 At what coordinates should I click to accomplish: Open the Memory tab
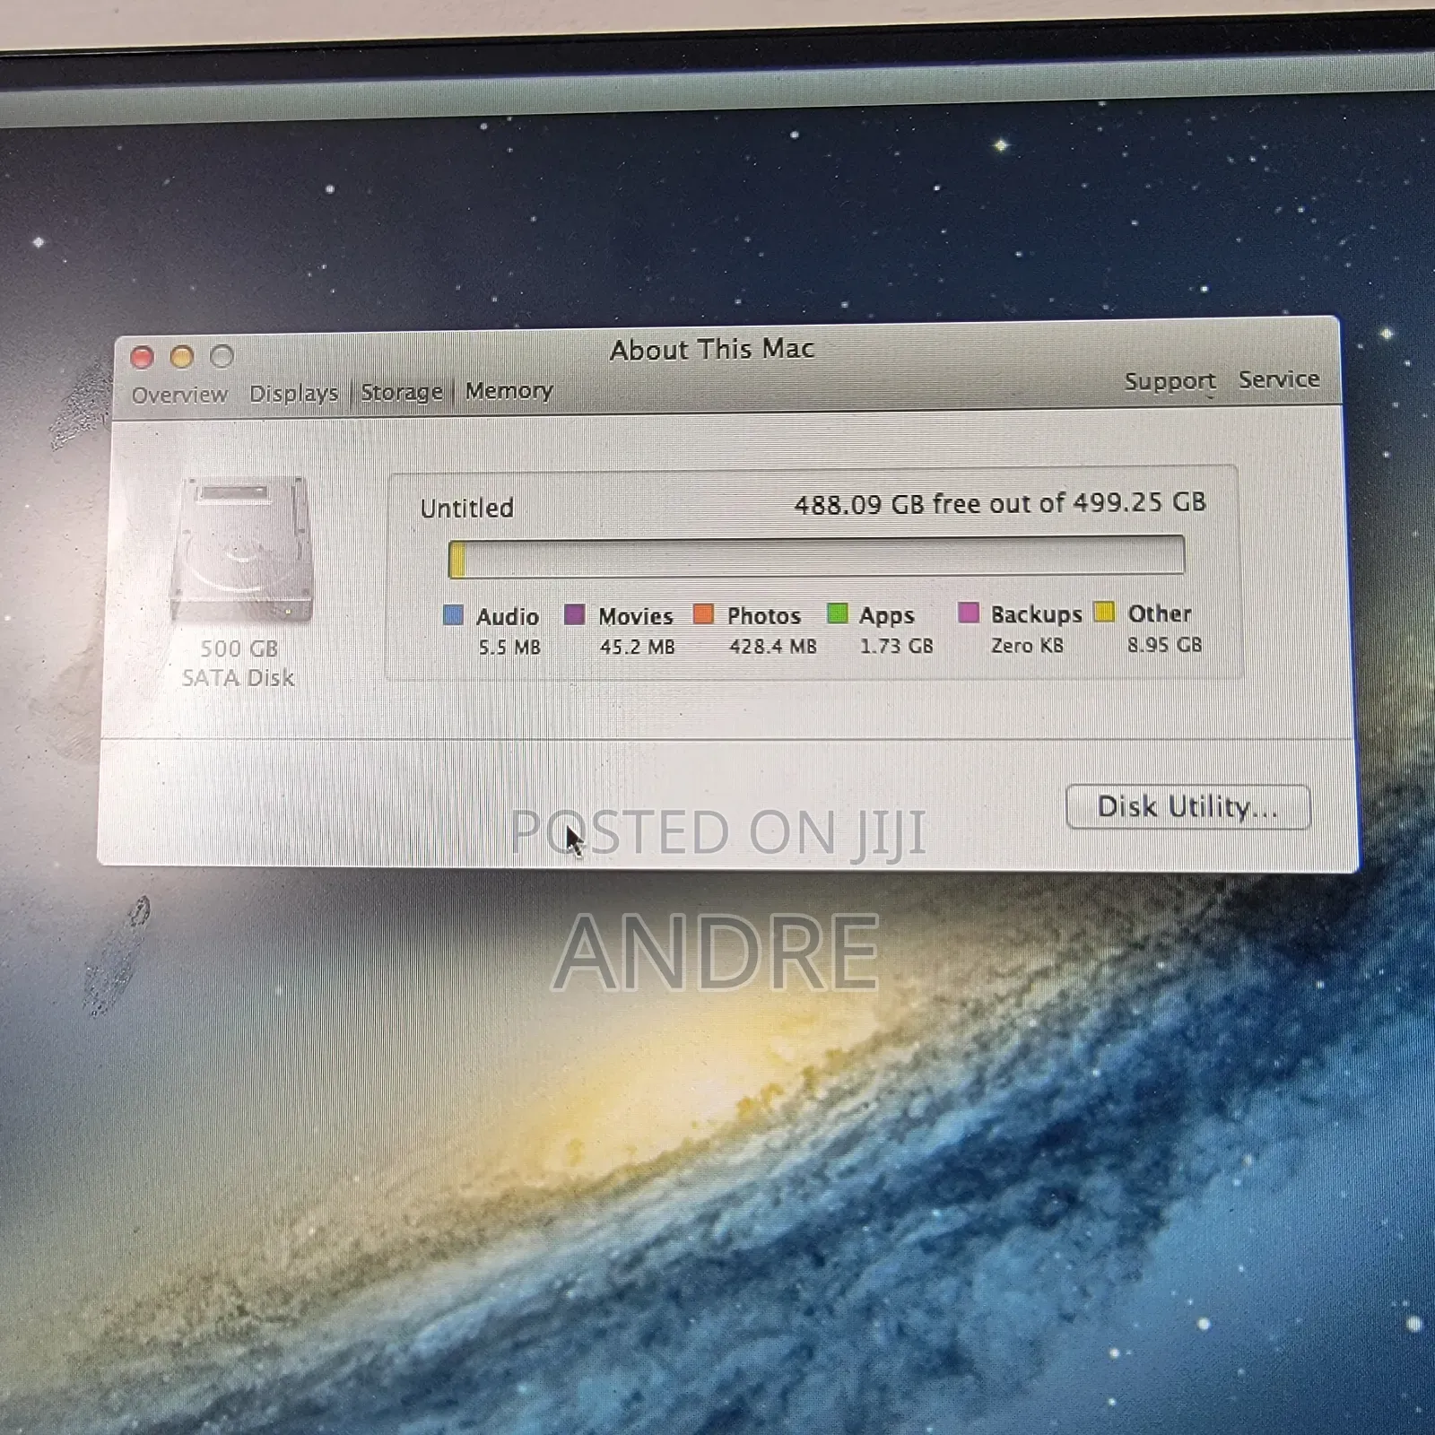[509, 390]
